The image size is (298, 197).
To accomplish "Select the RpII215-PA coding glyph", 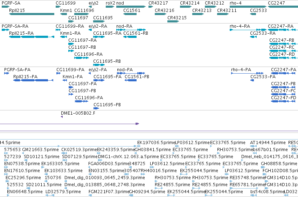I will click(x=33, y=80).
